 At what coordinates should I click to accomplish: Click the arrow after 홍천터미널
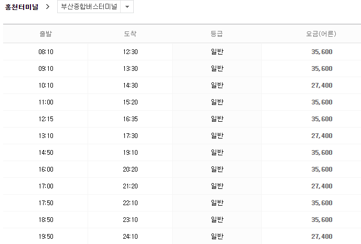coord(48,7)
